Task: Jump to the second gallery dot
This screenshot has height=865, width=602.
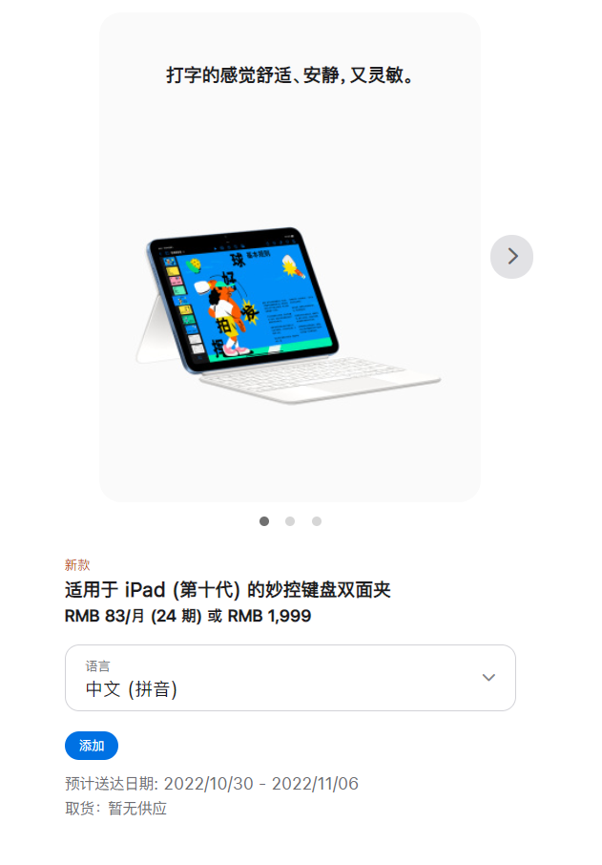Action: click(x=290, y=521)
